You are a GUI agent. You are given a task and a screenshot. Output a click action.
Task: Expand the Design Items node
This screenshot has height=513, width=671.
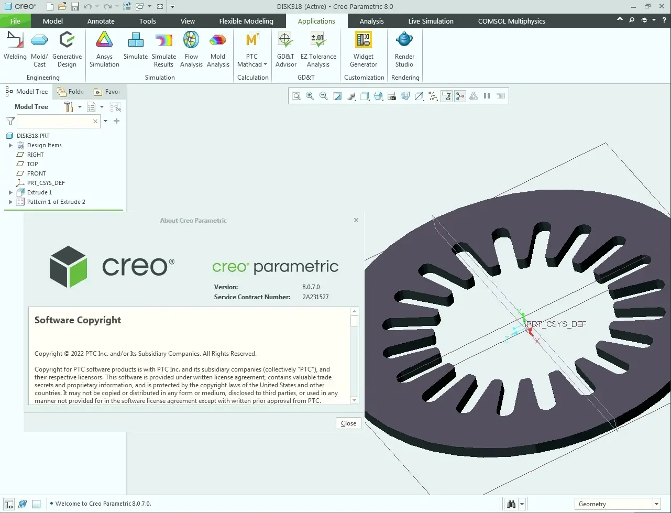[10, 145]
